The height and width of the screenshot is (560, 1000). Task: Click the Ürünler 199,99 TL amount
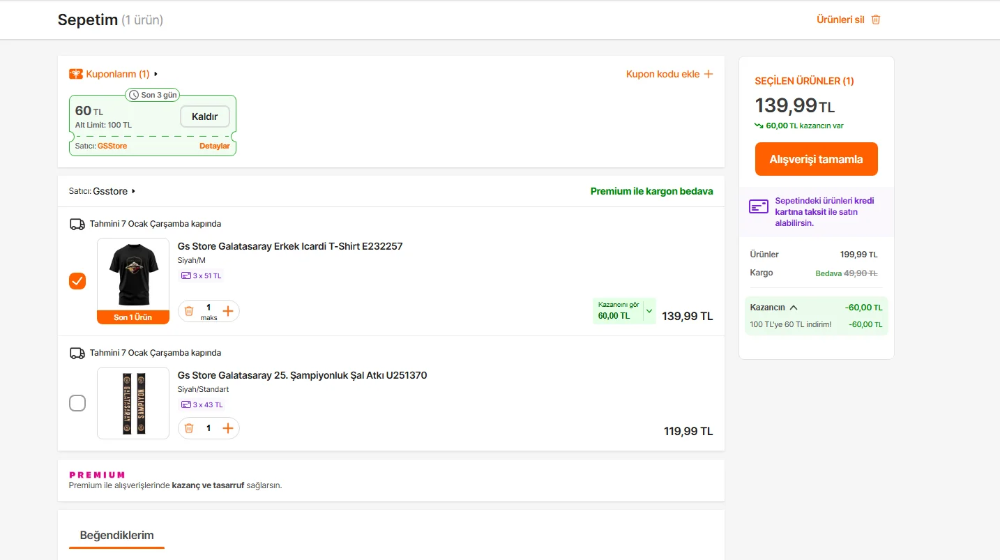click(x=859, y=255)
